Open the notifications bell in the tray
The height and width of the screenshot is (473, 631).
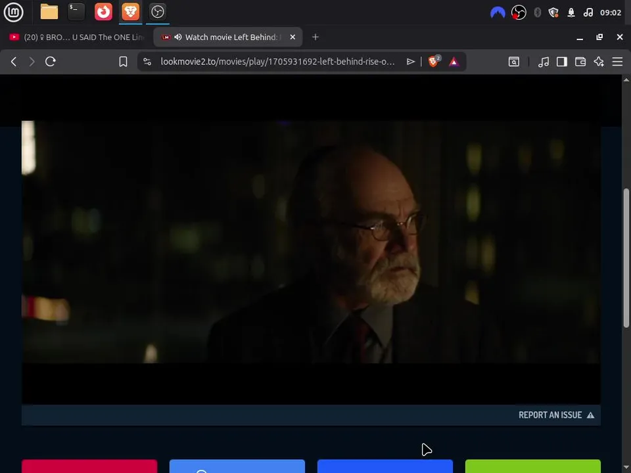(x=571, y=12)
